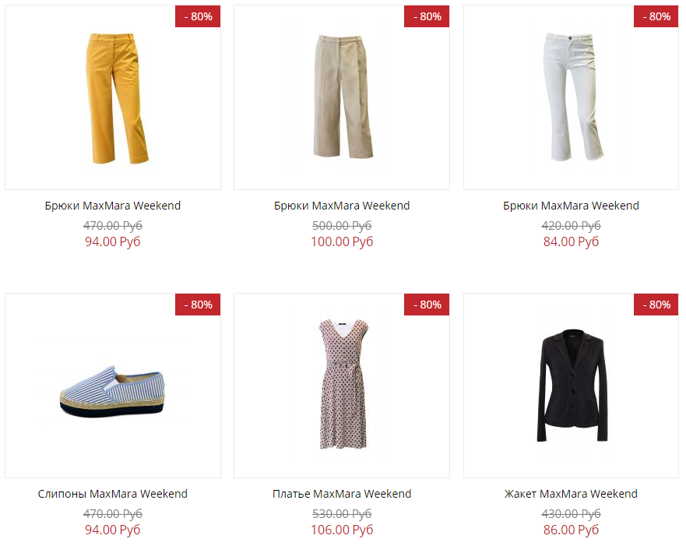The width and height of the screenshot is (686, 546).
Task: Click the -80% badge on striped slip-ons
Action: coord(198,305)
